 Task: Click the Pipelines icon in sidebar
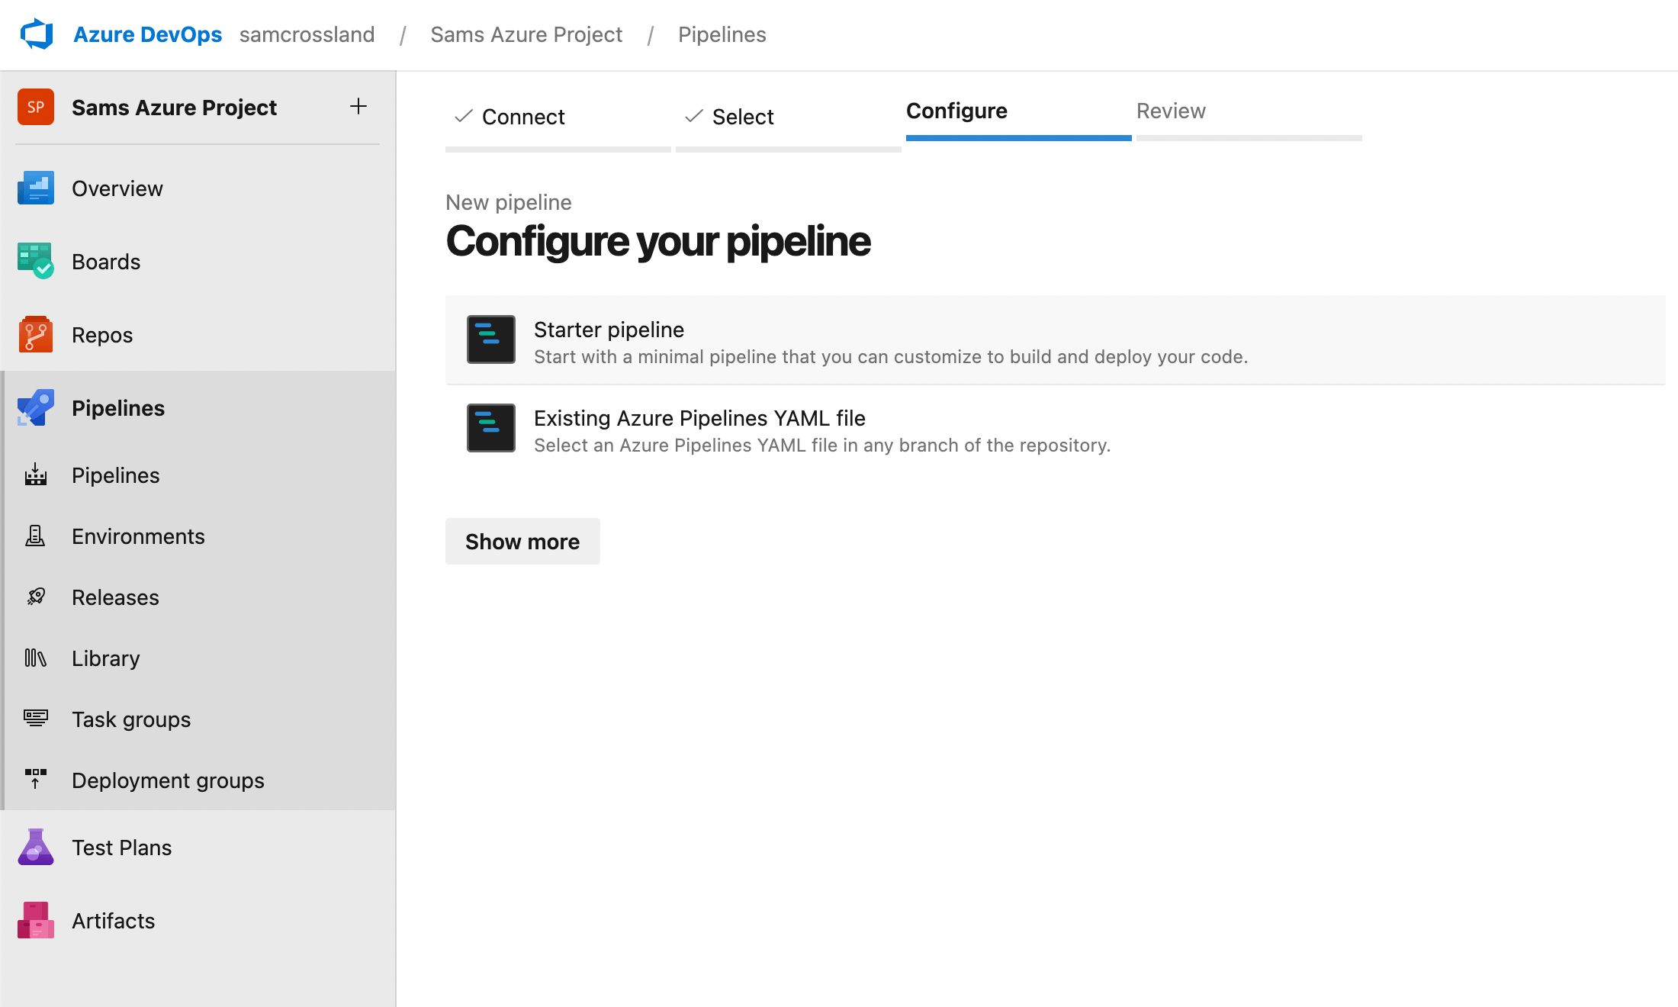coord(35,407)
